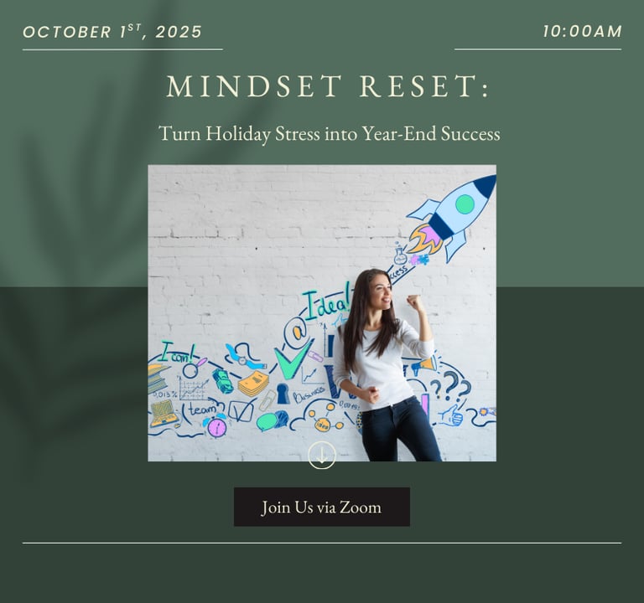The width and height of the screenshot is (644, 603).
Task: Click the green speech bubble doodle
Action: pos(267,421)
